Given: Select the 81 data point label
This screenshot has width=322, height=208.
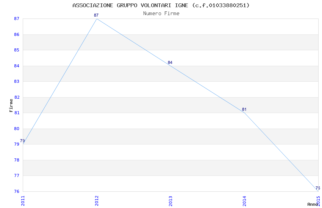Looking at the screenshot, I should [244, 109].
